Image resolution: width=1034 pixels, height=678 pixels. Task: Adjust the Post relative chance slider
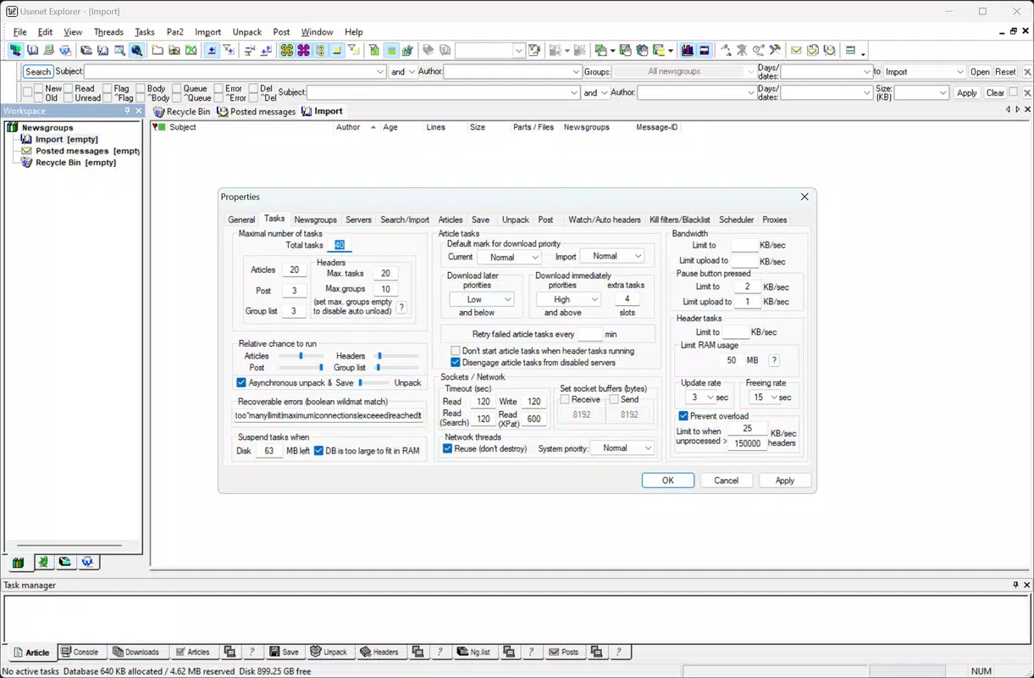click(301, 368)
